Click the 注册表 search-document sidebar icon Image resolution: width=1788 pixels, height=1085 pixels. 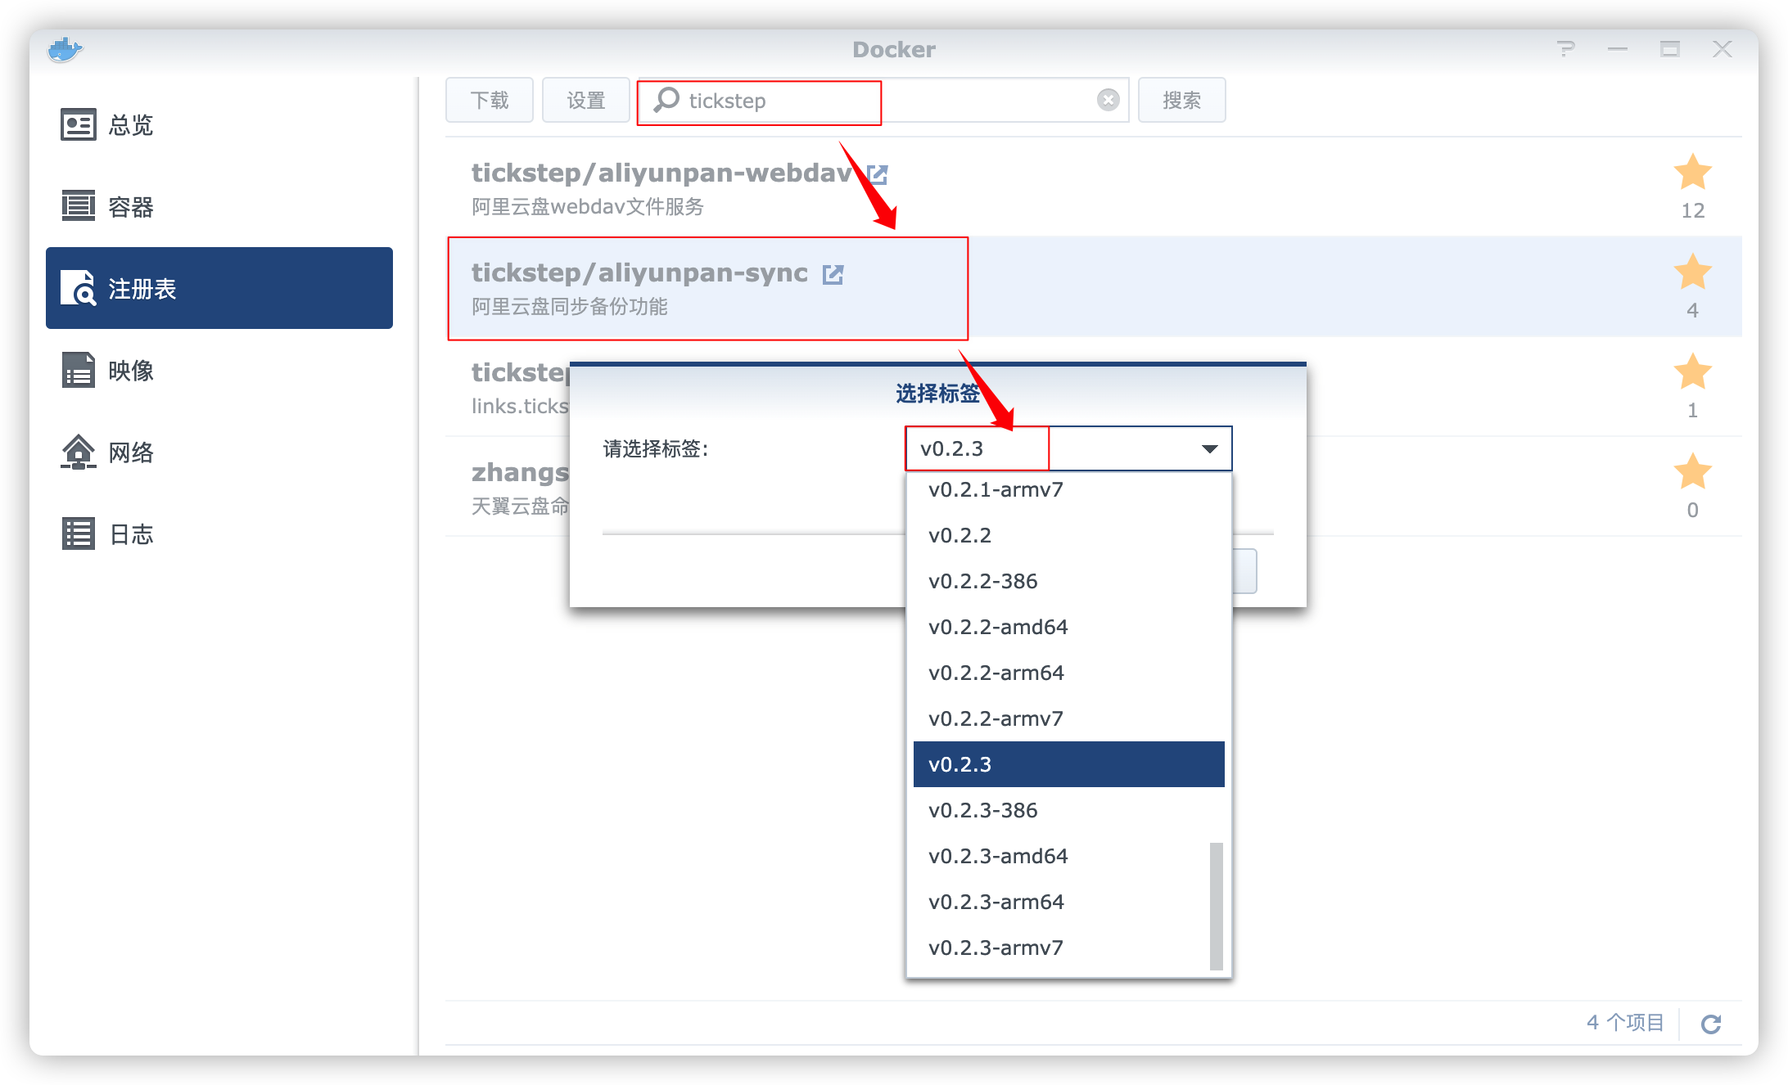[x=79, y=288]
